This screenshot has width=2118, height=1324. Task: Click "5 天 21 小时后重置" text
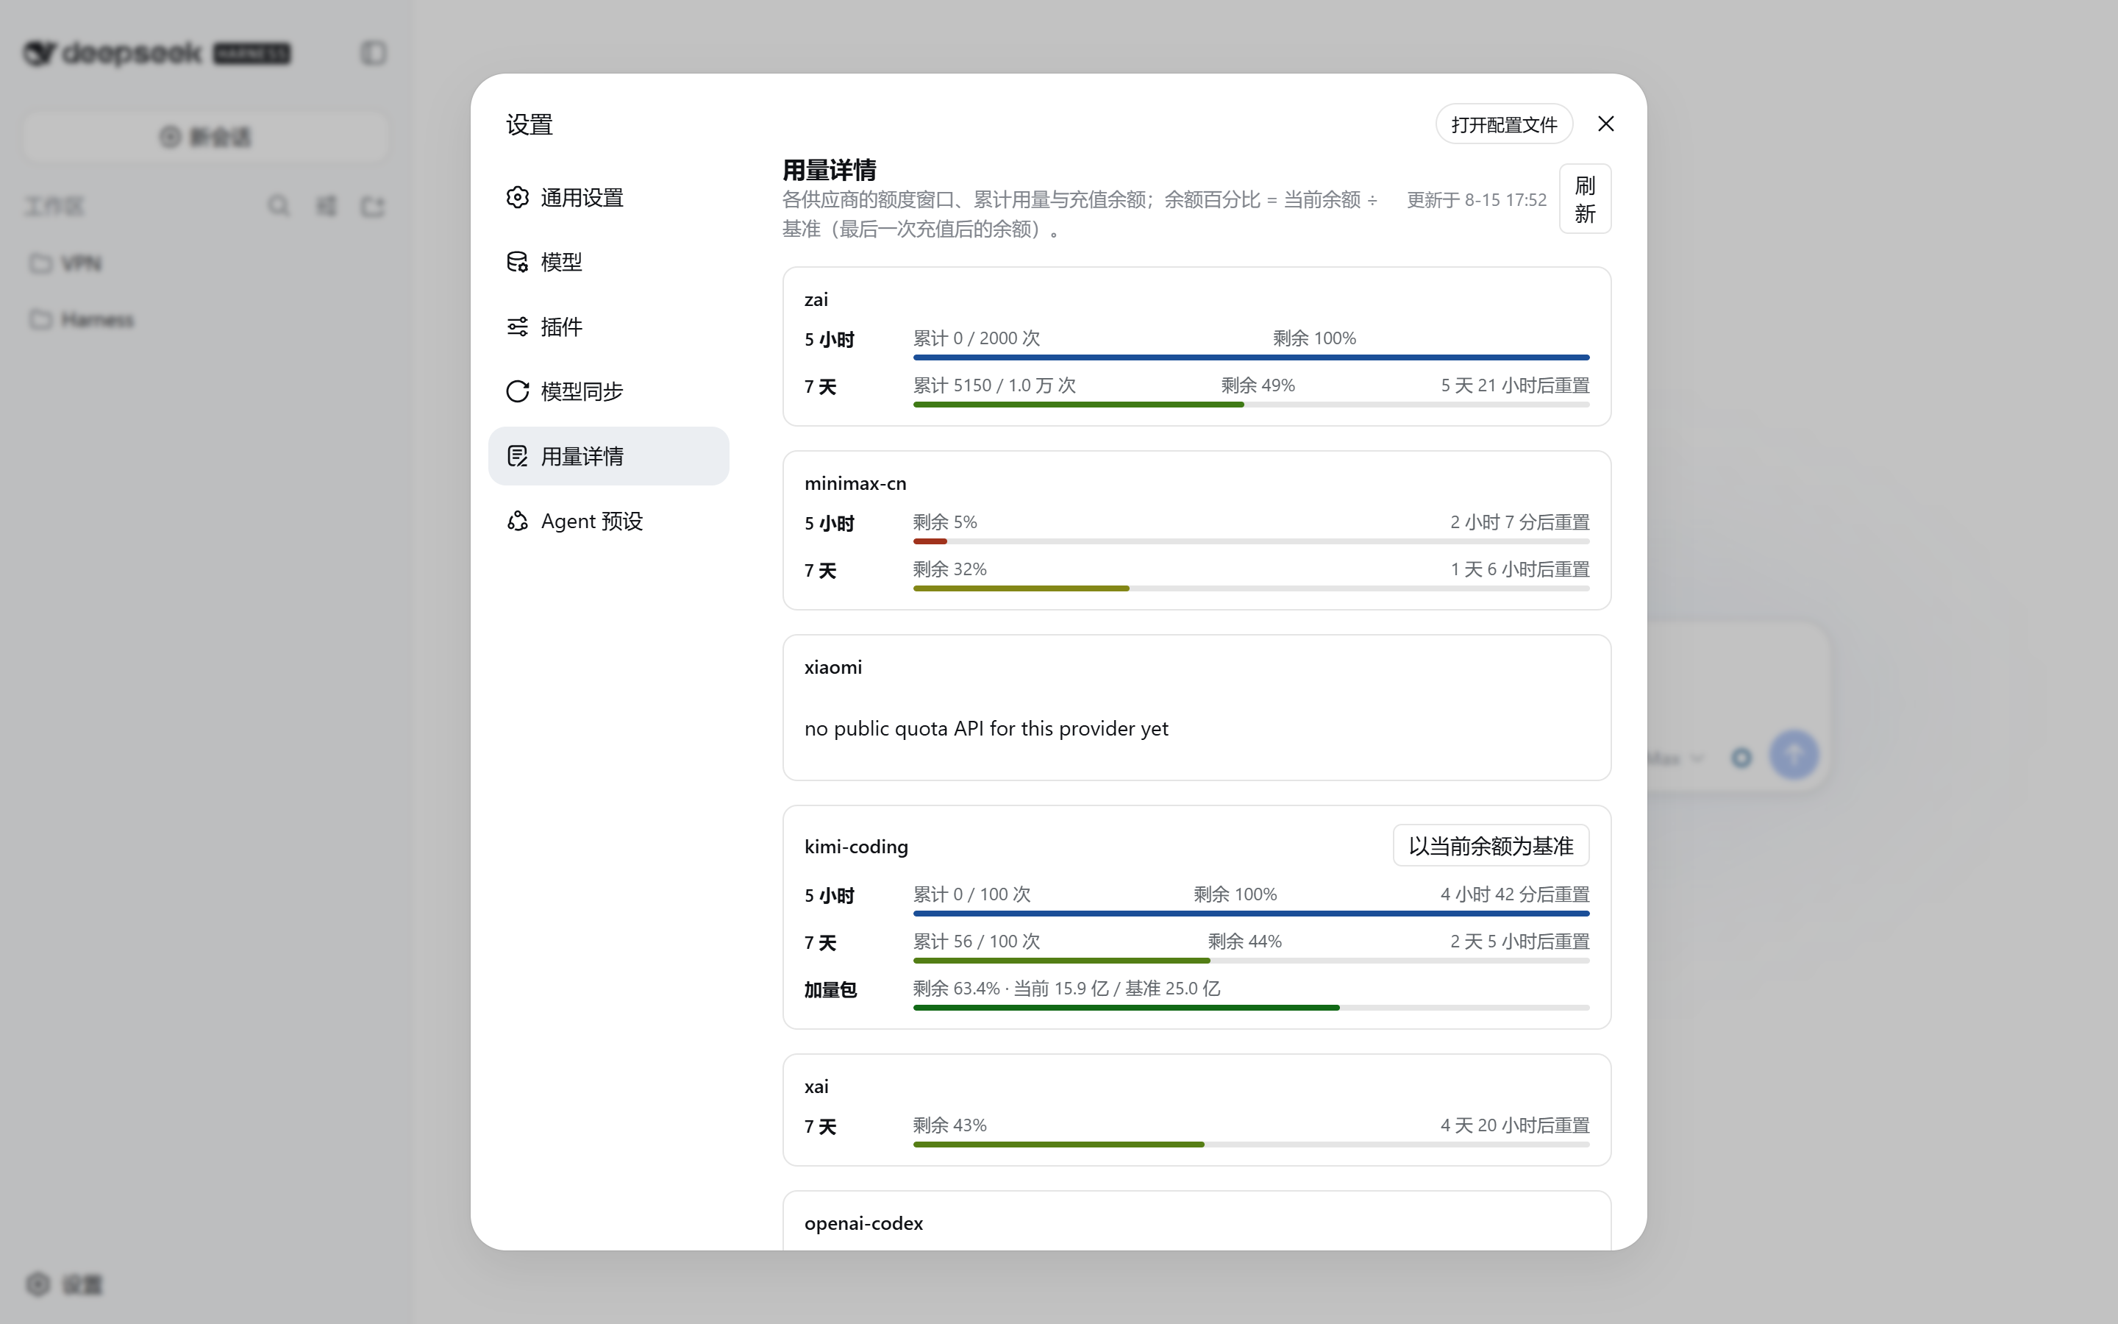[x=1515, y=385]
